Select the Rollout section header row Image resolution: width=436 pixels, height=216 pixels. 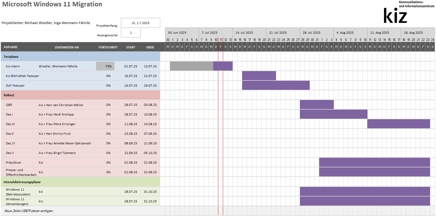(x=80, y=95)
